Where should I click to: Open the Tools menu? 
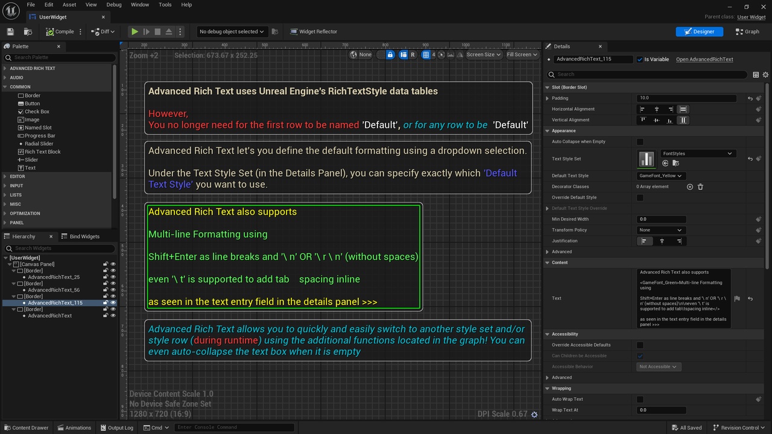pyautogui.click(x=165, y=5)
